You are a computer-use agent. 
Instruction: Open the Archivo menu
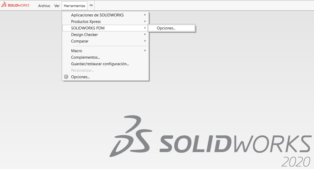pyautogui.click(x=44, y=6)
